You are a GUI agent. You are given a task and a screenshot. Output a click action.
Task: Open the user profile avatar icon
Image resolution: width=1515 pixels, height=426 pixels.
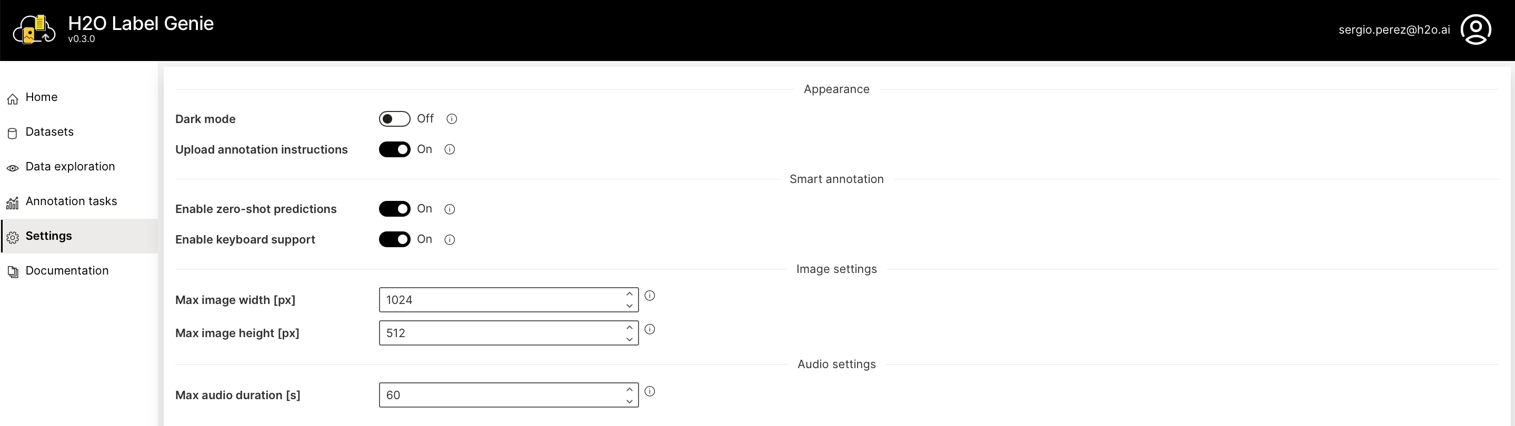[x=1475, y=29]
